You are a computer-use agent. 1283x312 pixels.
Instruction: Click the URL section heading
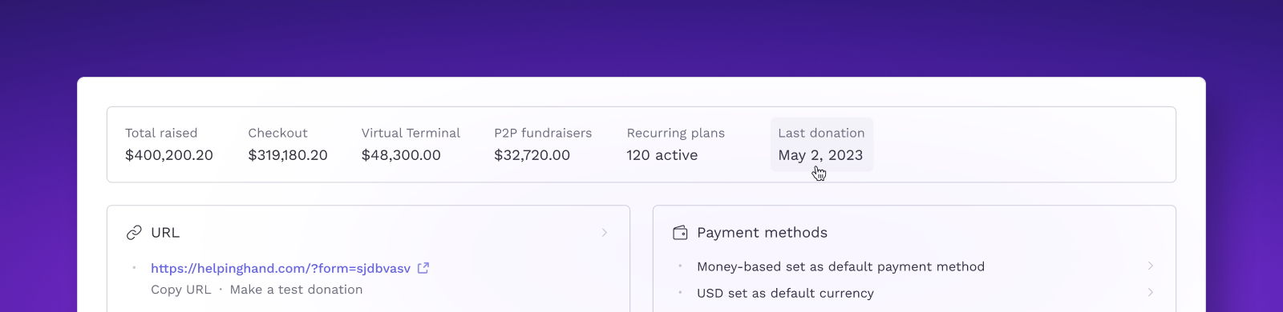(165, 233)
